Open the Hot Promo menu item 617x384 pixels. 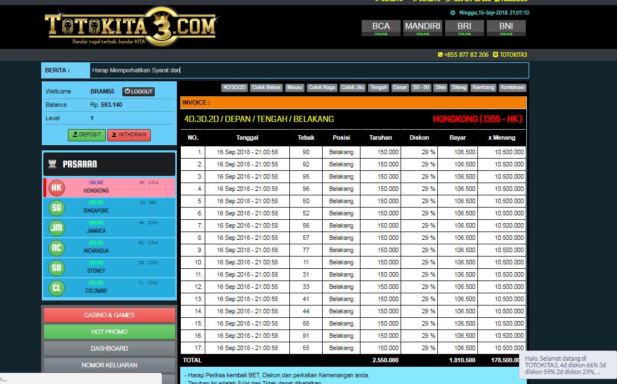(109, 332)
